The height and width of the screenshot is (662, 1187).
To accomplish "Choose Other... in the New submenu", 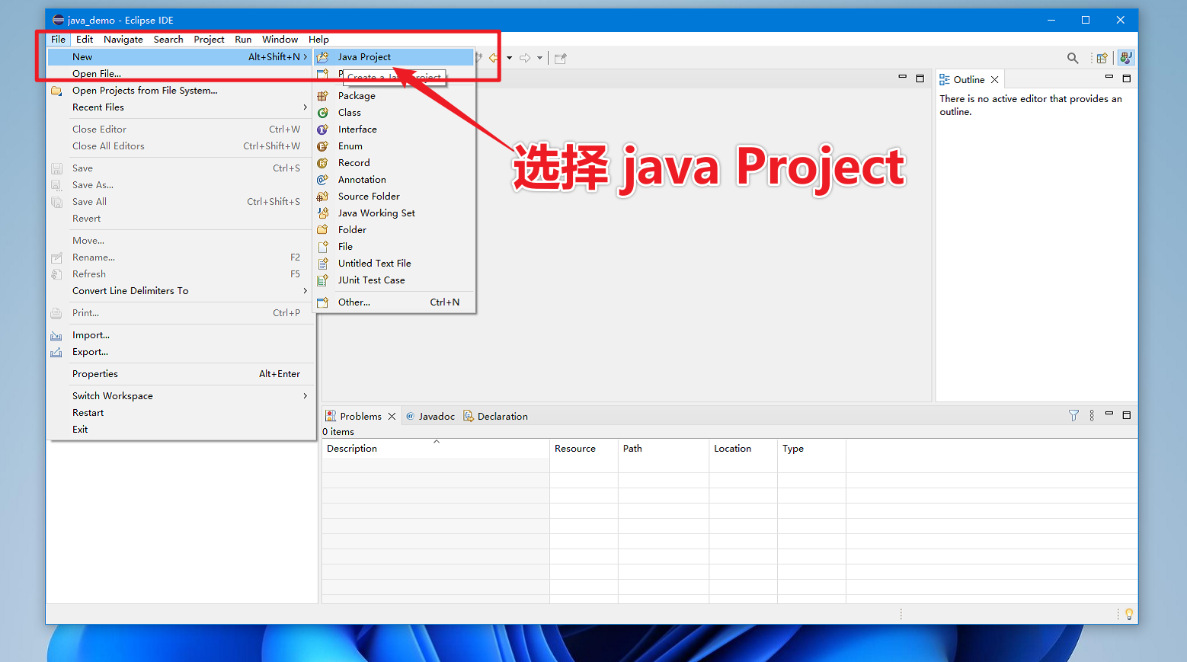I will 395,302.
